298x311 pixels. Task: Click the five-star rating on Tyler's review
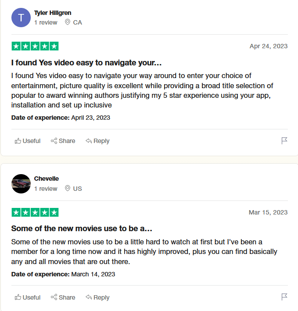point(35,46)
